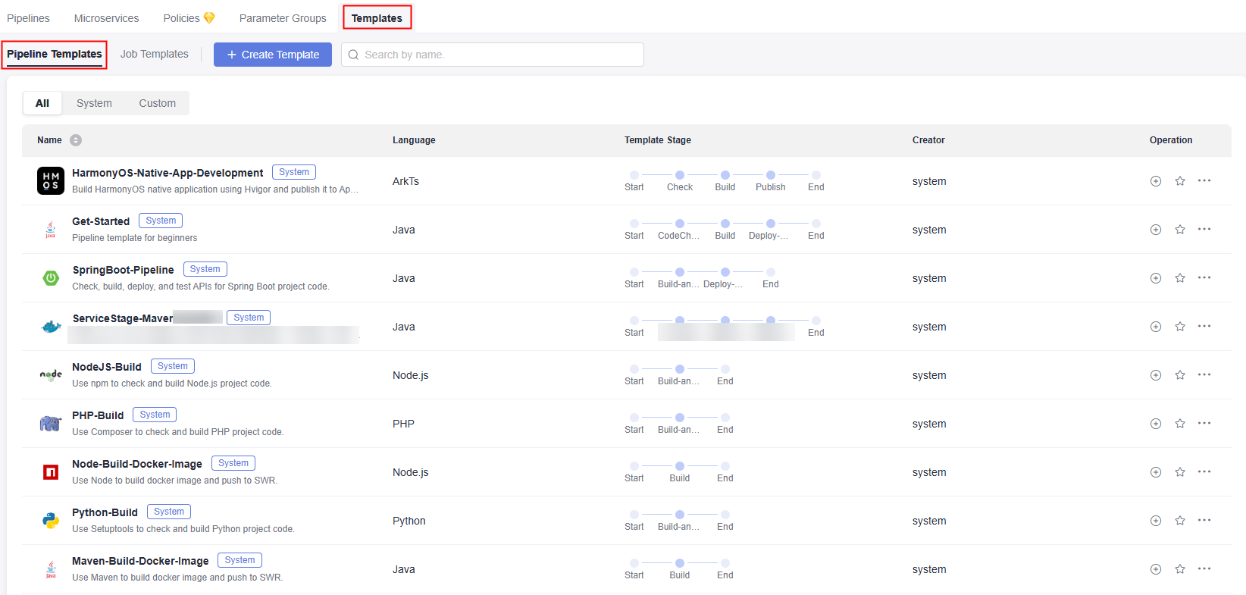
Task: Focus the Search by name field
Action: [500, 55]
